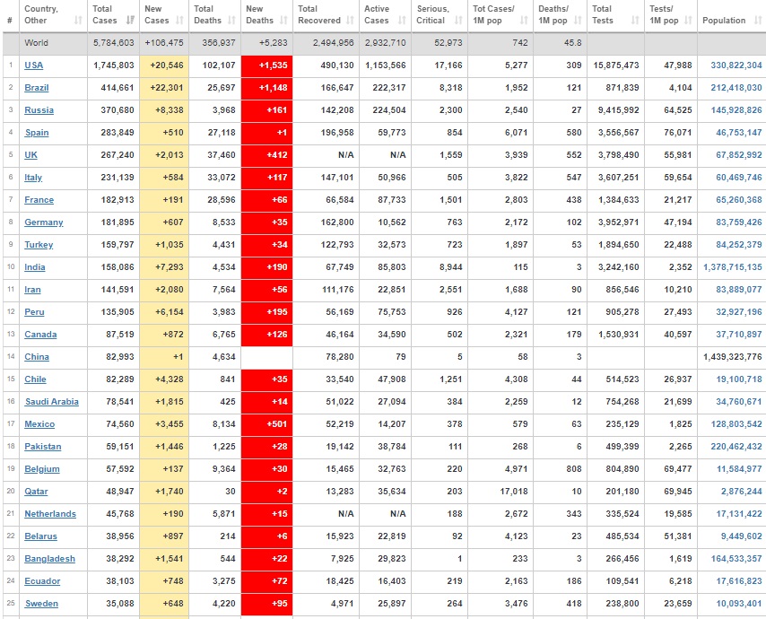Sort by Country, Other column header
This screenshot has height=619, width=766.
click(41, 14)
